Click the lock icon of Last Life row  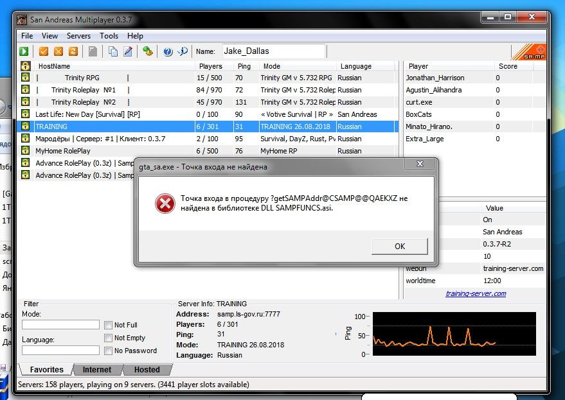(x=25, y=114)
